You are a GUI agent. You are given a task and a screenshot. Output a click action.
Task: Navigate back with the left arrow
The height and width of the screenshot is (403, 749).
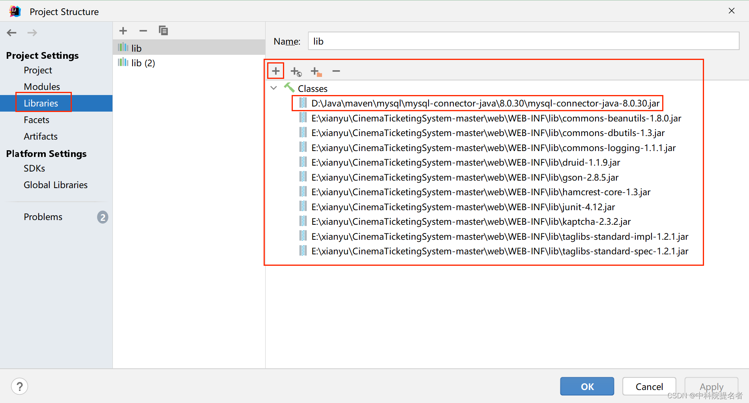pyautogui.click(x=11, y=32)
